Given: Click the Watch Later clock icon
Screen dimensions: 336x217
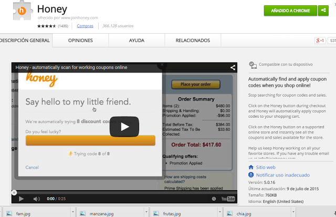Looking at the screenshot, I should (x=214, y=199).
